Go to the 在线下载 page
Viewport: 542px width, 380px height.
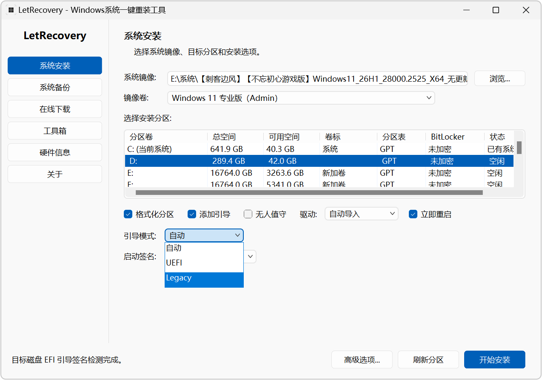[55, 109]
